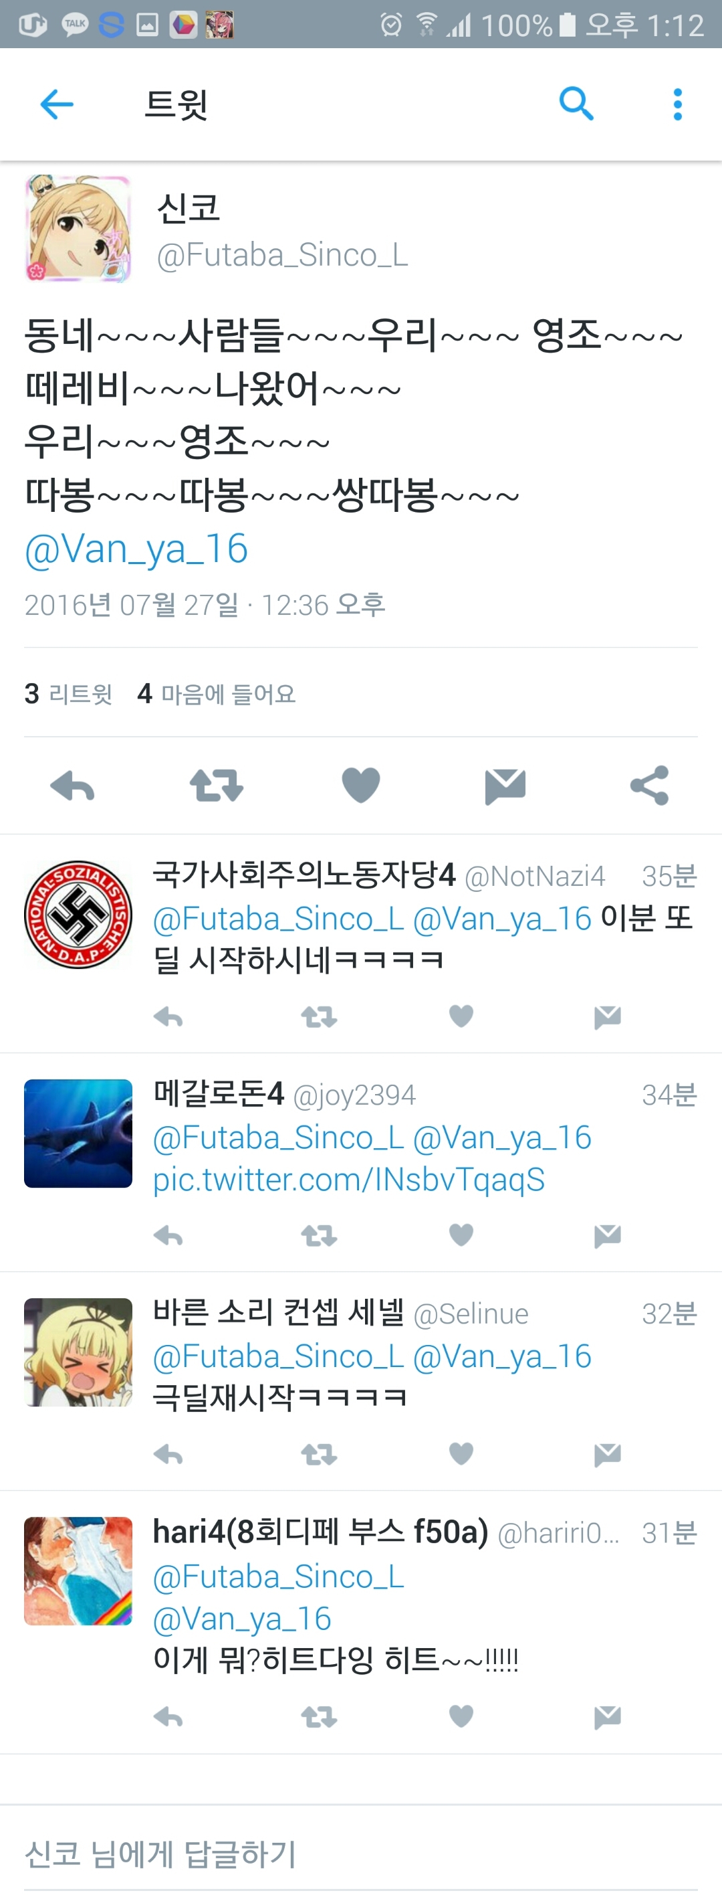View the 3 리트윗 retweets list
This screenshot has width=722, height=1901.
68,694
